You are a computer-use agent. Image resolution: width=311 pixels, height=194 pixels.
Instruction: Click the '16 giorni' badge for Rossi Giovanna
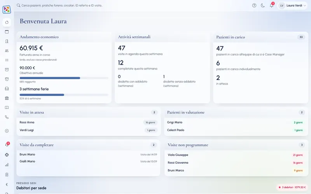point(298,163)
